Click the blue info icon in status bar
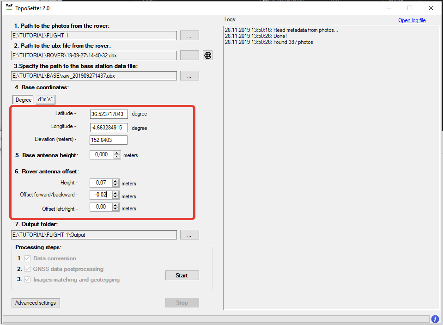443x325 pixels. 435,319
